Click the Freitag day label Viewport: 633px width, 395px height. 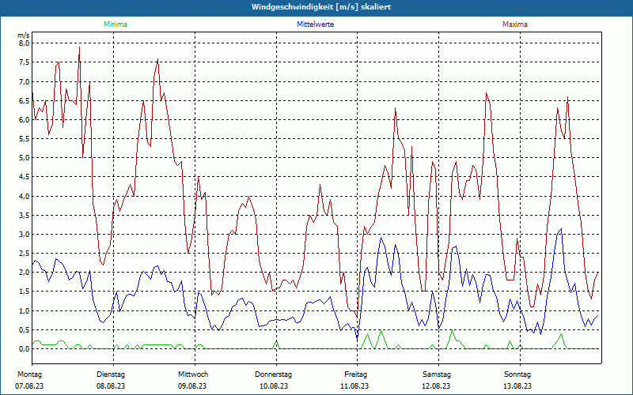click(355, 374)
